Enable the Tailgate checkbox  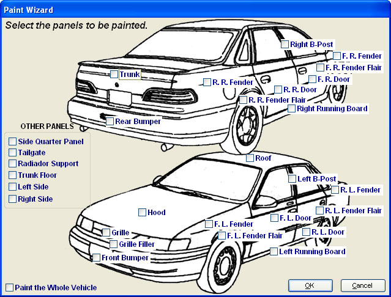[x=12, y=152]
